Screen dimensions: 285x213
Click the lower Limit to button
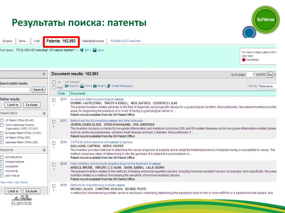click(13, 191)
